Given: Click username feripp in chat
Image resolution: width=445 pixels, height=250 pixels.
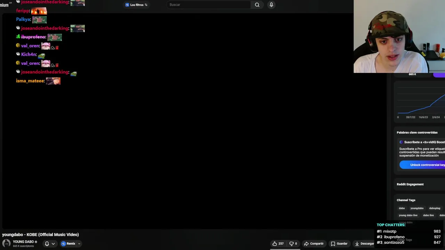Looking at the screenshot, I should (x=23, y=11).
